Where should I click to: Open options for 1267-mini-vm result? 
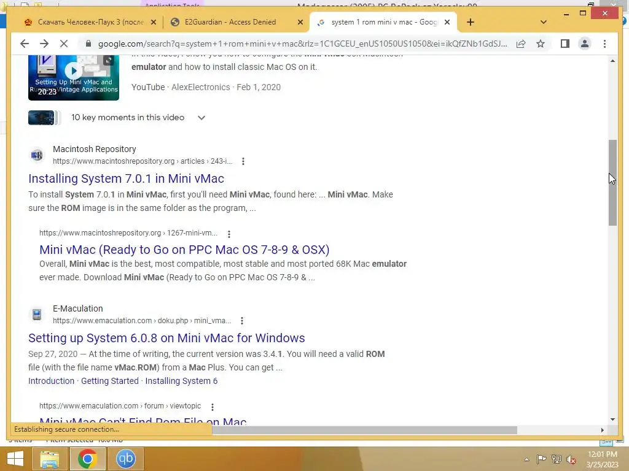[x=229, y=234]
